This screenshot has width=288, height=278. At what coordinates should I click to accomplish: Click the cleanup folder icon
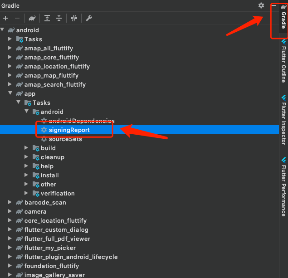[x=36, y=157]
